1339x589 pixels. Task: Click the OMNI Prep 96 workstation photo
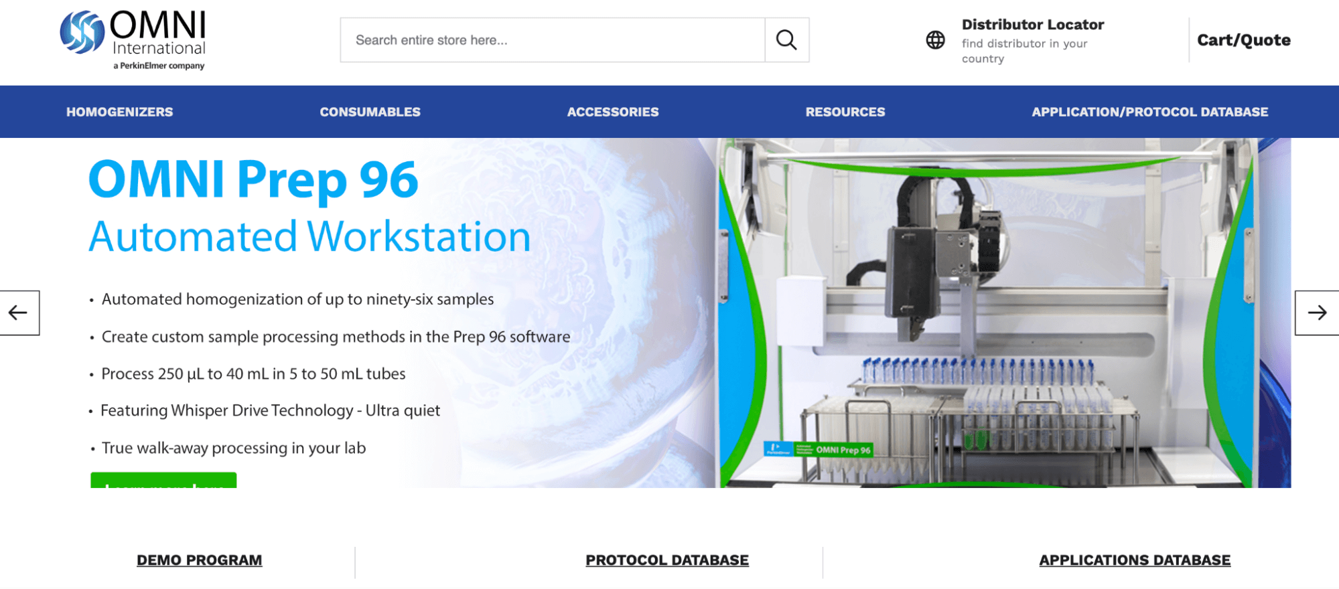tap(985, 313)
